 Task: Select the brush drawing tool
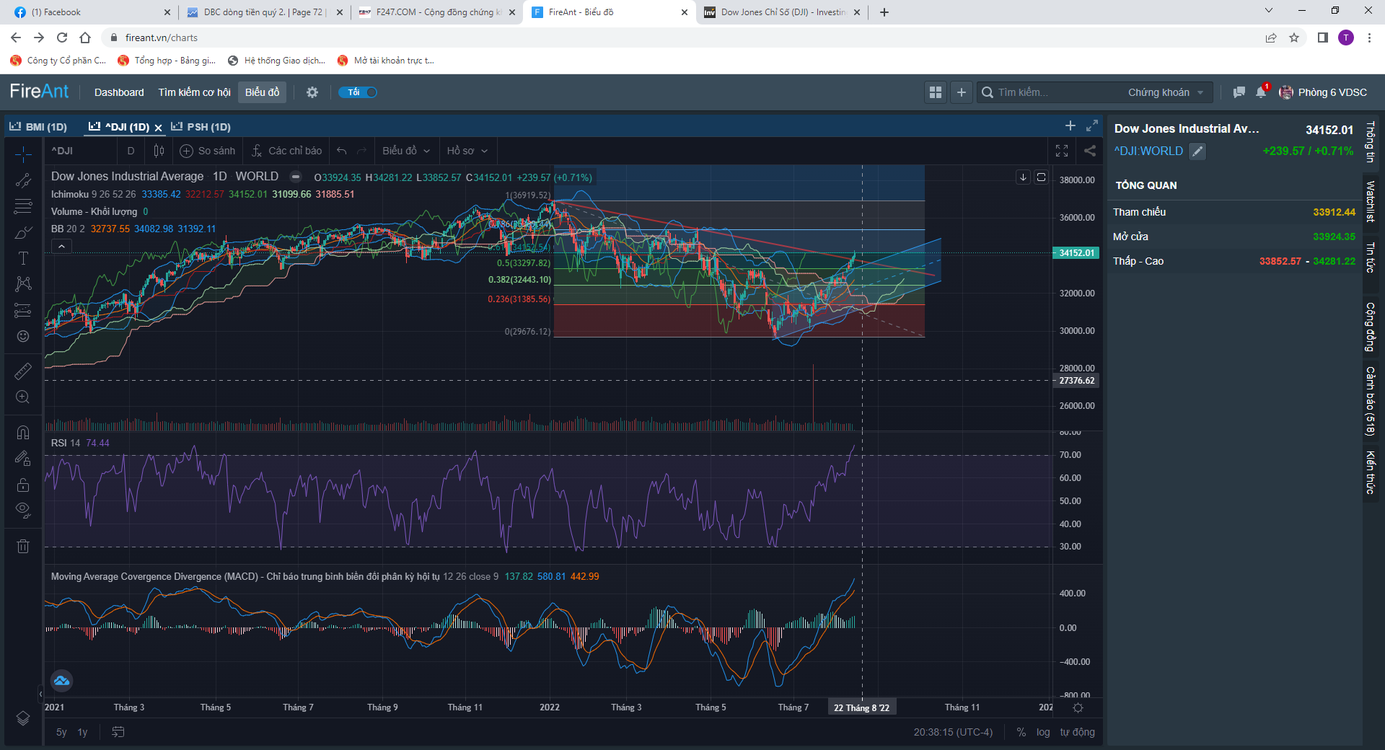click(23, 232)
